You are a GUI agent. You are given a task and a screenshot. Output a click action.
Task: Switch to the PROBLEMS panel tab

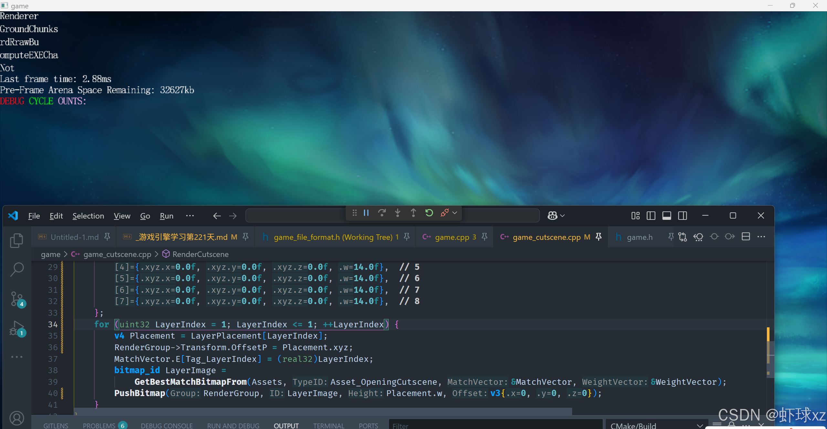(99, 425)
